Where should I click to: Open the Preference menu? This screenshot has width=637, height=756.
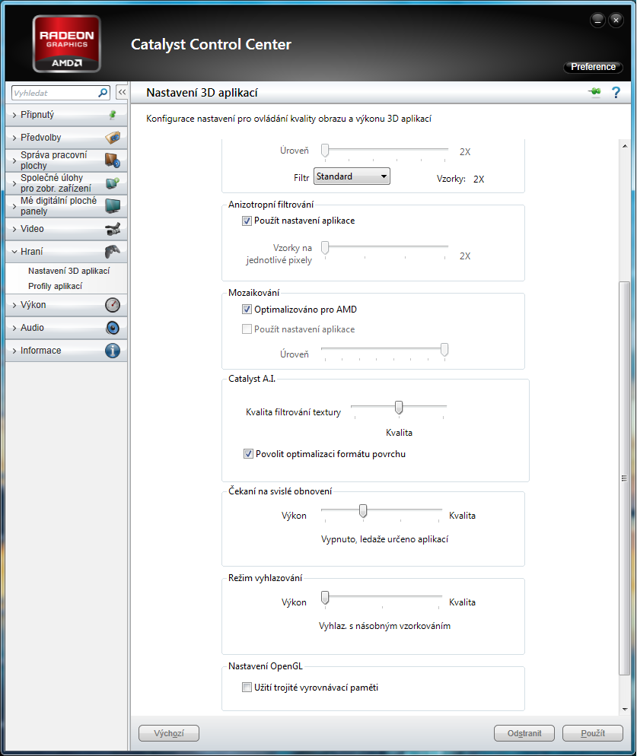tap(593, 67)
